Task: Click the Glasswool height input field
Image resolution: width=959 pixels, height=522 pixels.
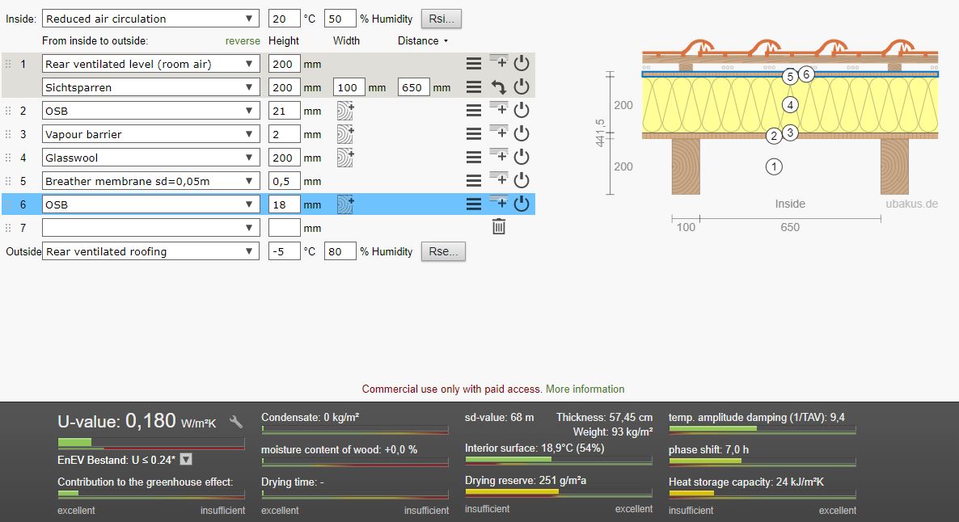Action: click(284, 158)
